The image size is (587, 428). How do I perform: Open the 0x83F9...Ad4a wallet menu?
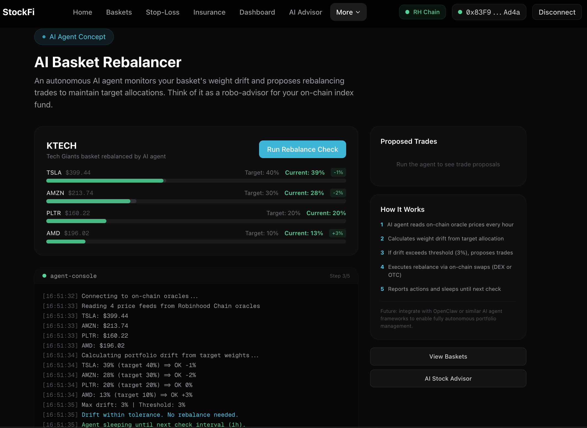(489, 12)
